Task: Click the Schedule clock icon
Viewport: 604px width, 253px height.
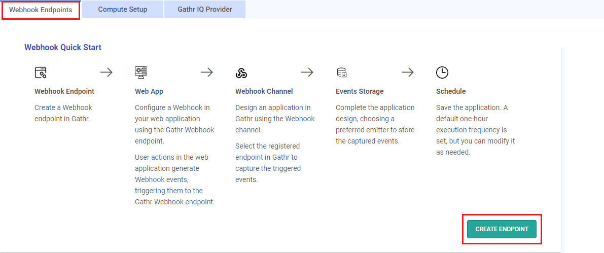Action: [x=442, y=73]
